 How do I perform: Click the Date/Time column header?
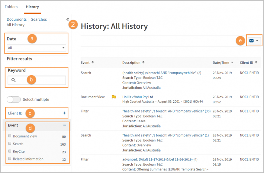click(221, 63)
